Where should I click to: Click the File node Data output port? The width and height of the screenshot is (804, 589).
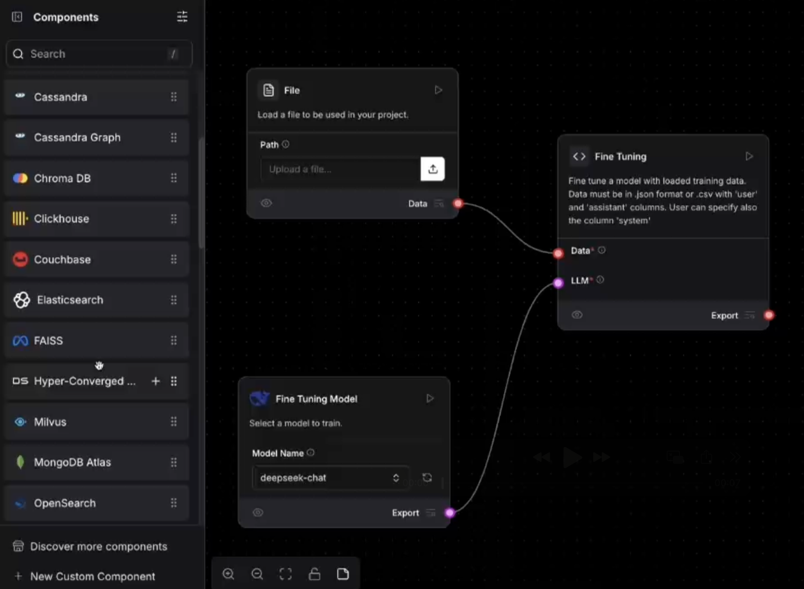[x=458, y=203]
